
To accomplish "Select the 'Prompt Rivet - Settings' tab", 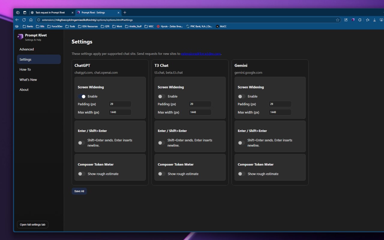I will click(98, 13).
